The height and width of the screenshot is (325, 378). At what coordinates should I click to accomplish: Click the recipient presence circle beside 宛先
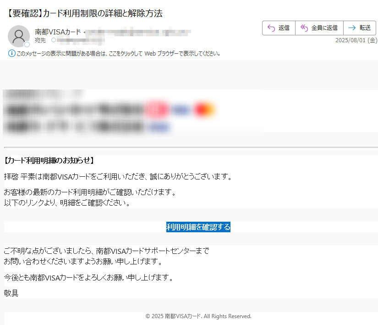pyautogui.click(x=54, y=40)
